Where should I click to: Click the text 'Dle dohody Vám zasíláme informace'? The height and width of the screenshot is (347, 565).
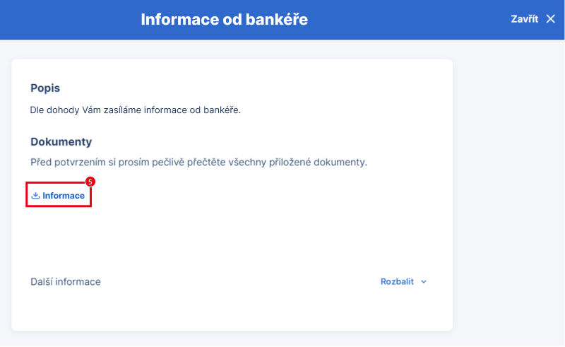coord(109,110)
